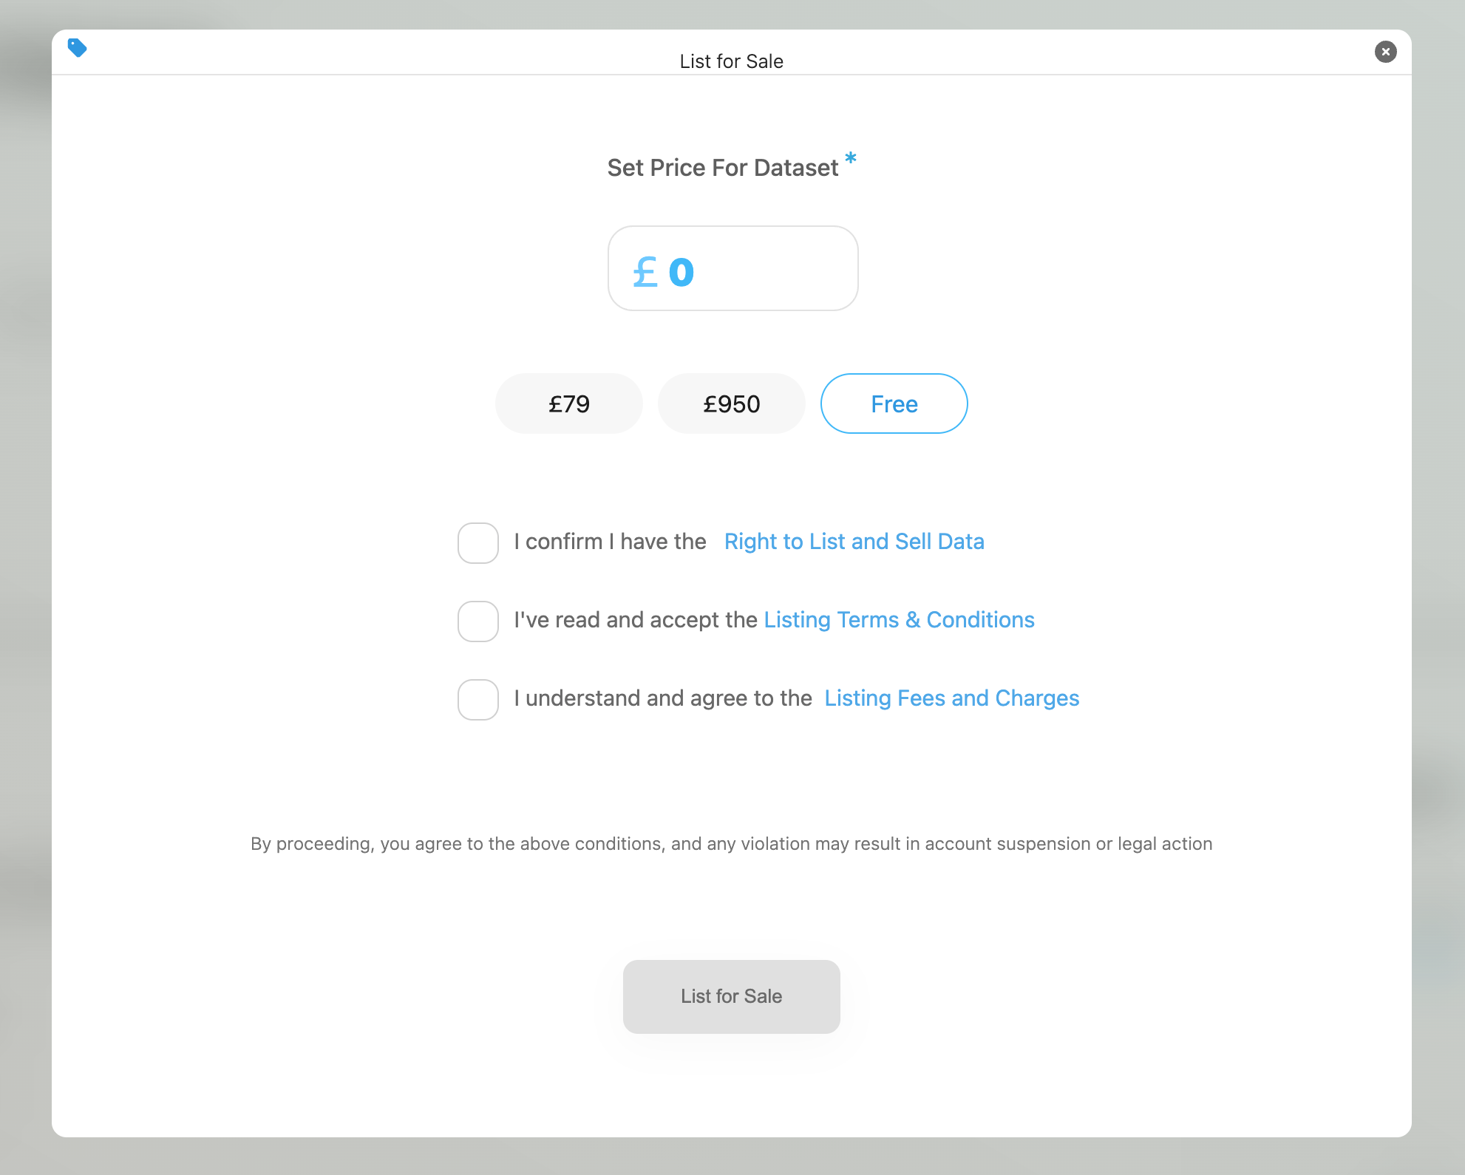1465x1175 pixels.
Task: Click the 'I understand and agree to the' label
Action: coord(662,698)
